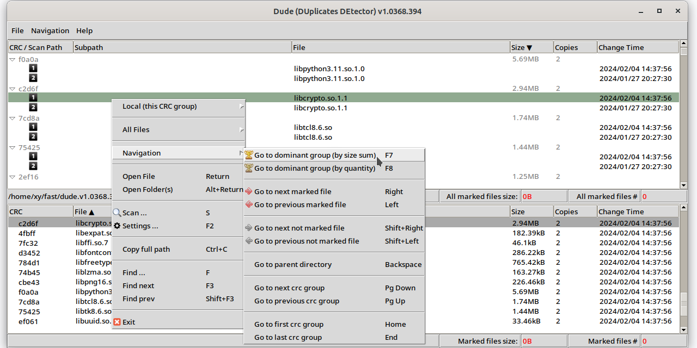Collapse the f0a0a CRC group
The image size is (697, 348).
point(13,60)
